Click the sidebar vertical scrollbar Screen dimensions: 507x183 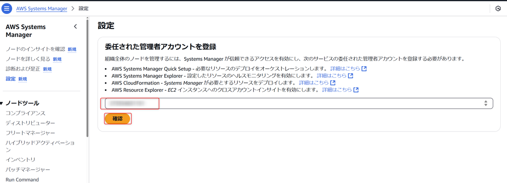pos(87,78)
